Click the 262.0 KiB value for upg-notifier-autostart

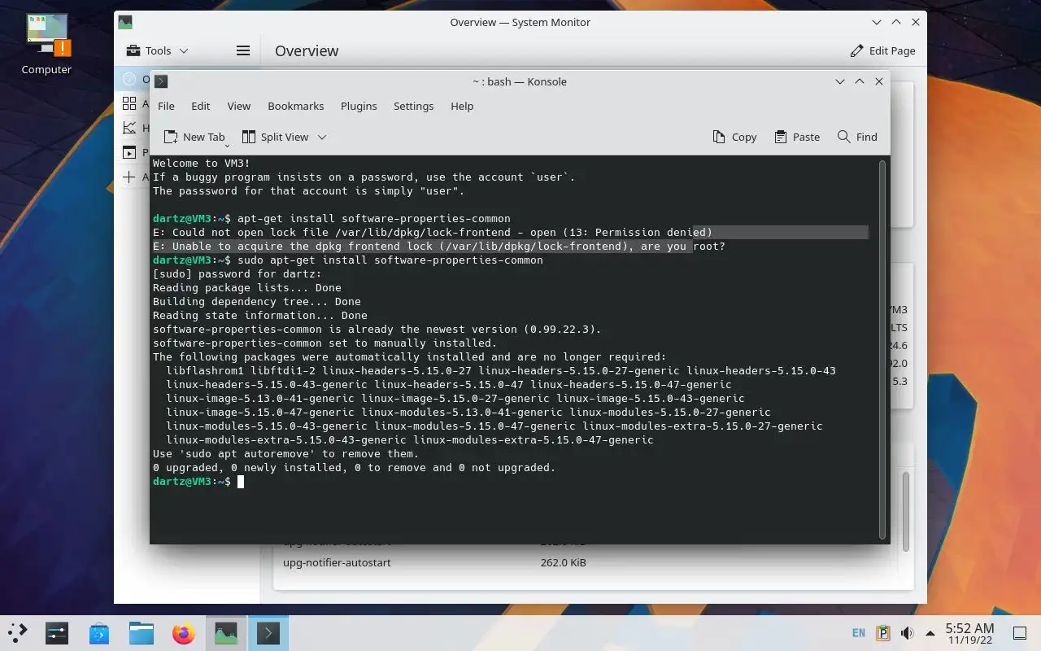pyautogui.click(x=563, y=562)
